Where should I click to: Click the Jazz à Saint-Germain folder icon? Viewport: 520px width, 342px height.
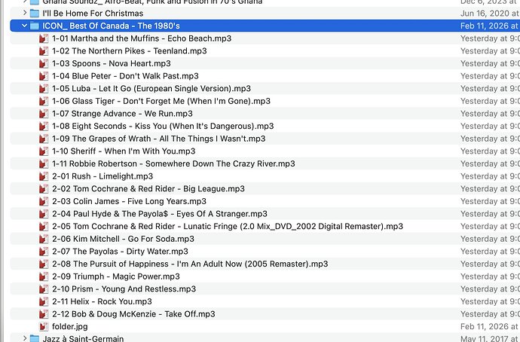pyautogui.click(x=35, y=338)
